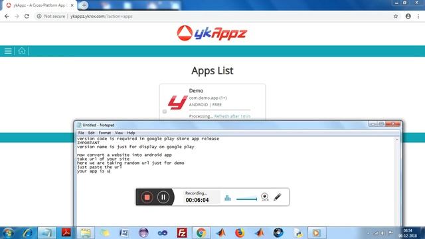Viewport: 425px width, 239px height.
Task: Adjust the recorder volume slider
Action: click(246, 199)
